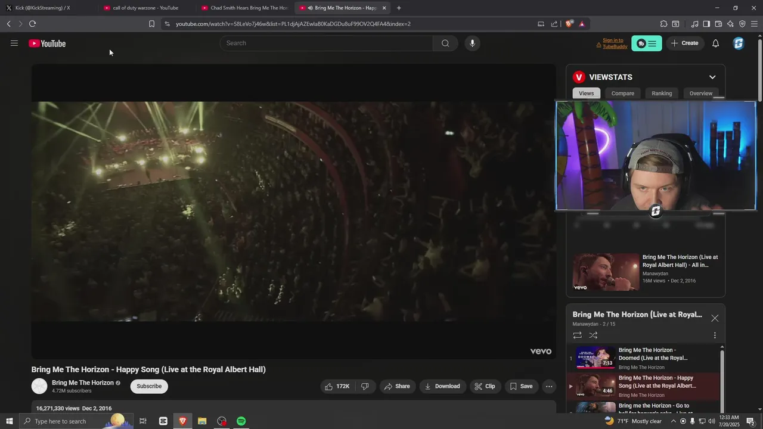Switch to Chad Smith Hears tab
The height and width of the screenshot is (429, 763).
click(x=244, y=8)
